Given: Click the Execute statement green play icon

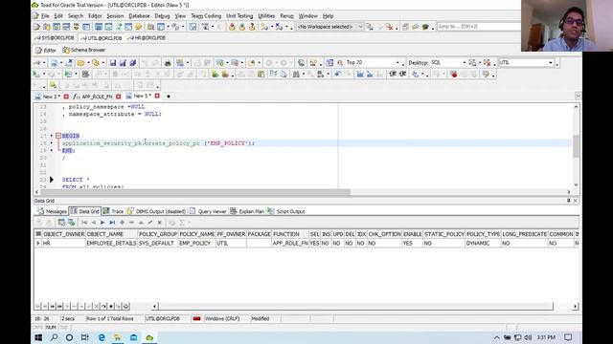Looking at the screenshot, I should [x=36, y=75].
